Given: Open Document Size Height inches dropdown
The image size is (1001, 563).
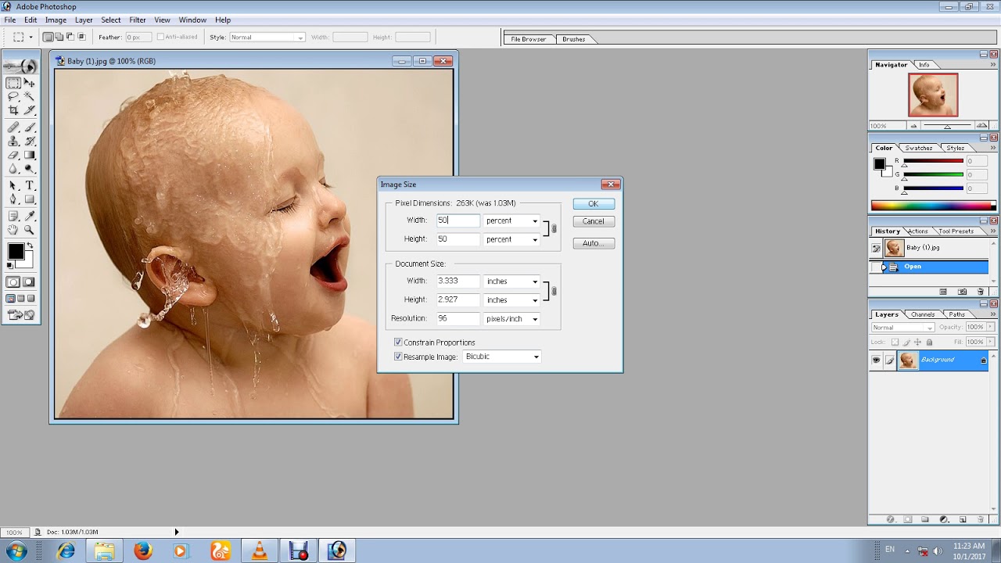Looking at the screenshot, I should pos(535,300).
